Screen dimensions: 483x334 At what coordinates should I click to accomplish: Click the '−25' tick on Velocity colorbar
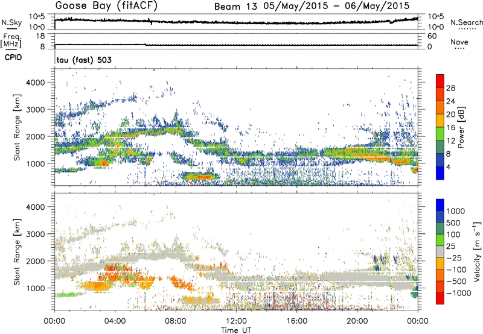(x=454, y=257)
